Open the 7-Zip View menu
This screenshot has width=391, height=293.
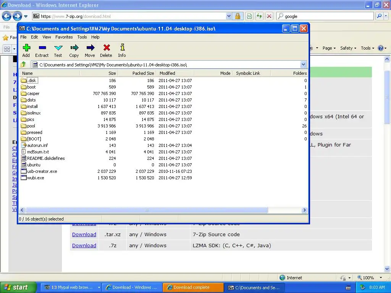[47, 37]
